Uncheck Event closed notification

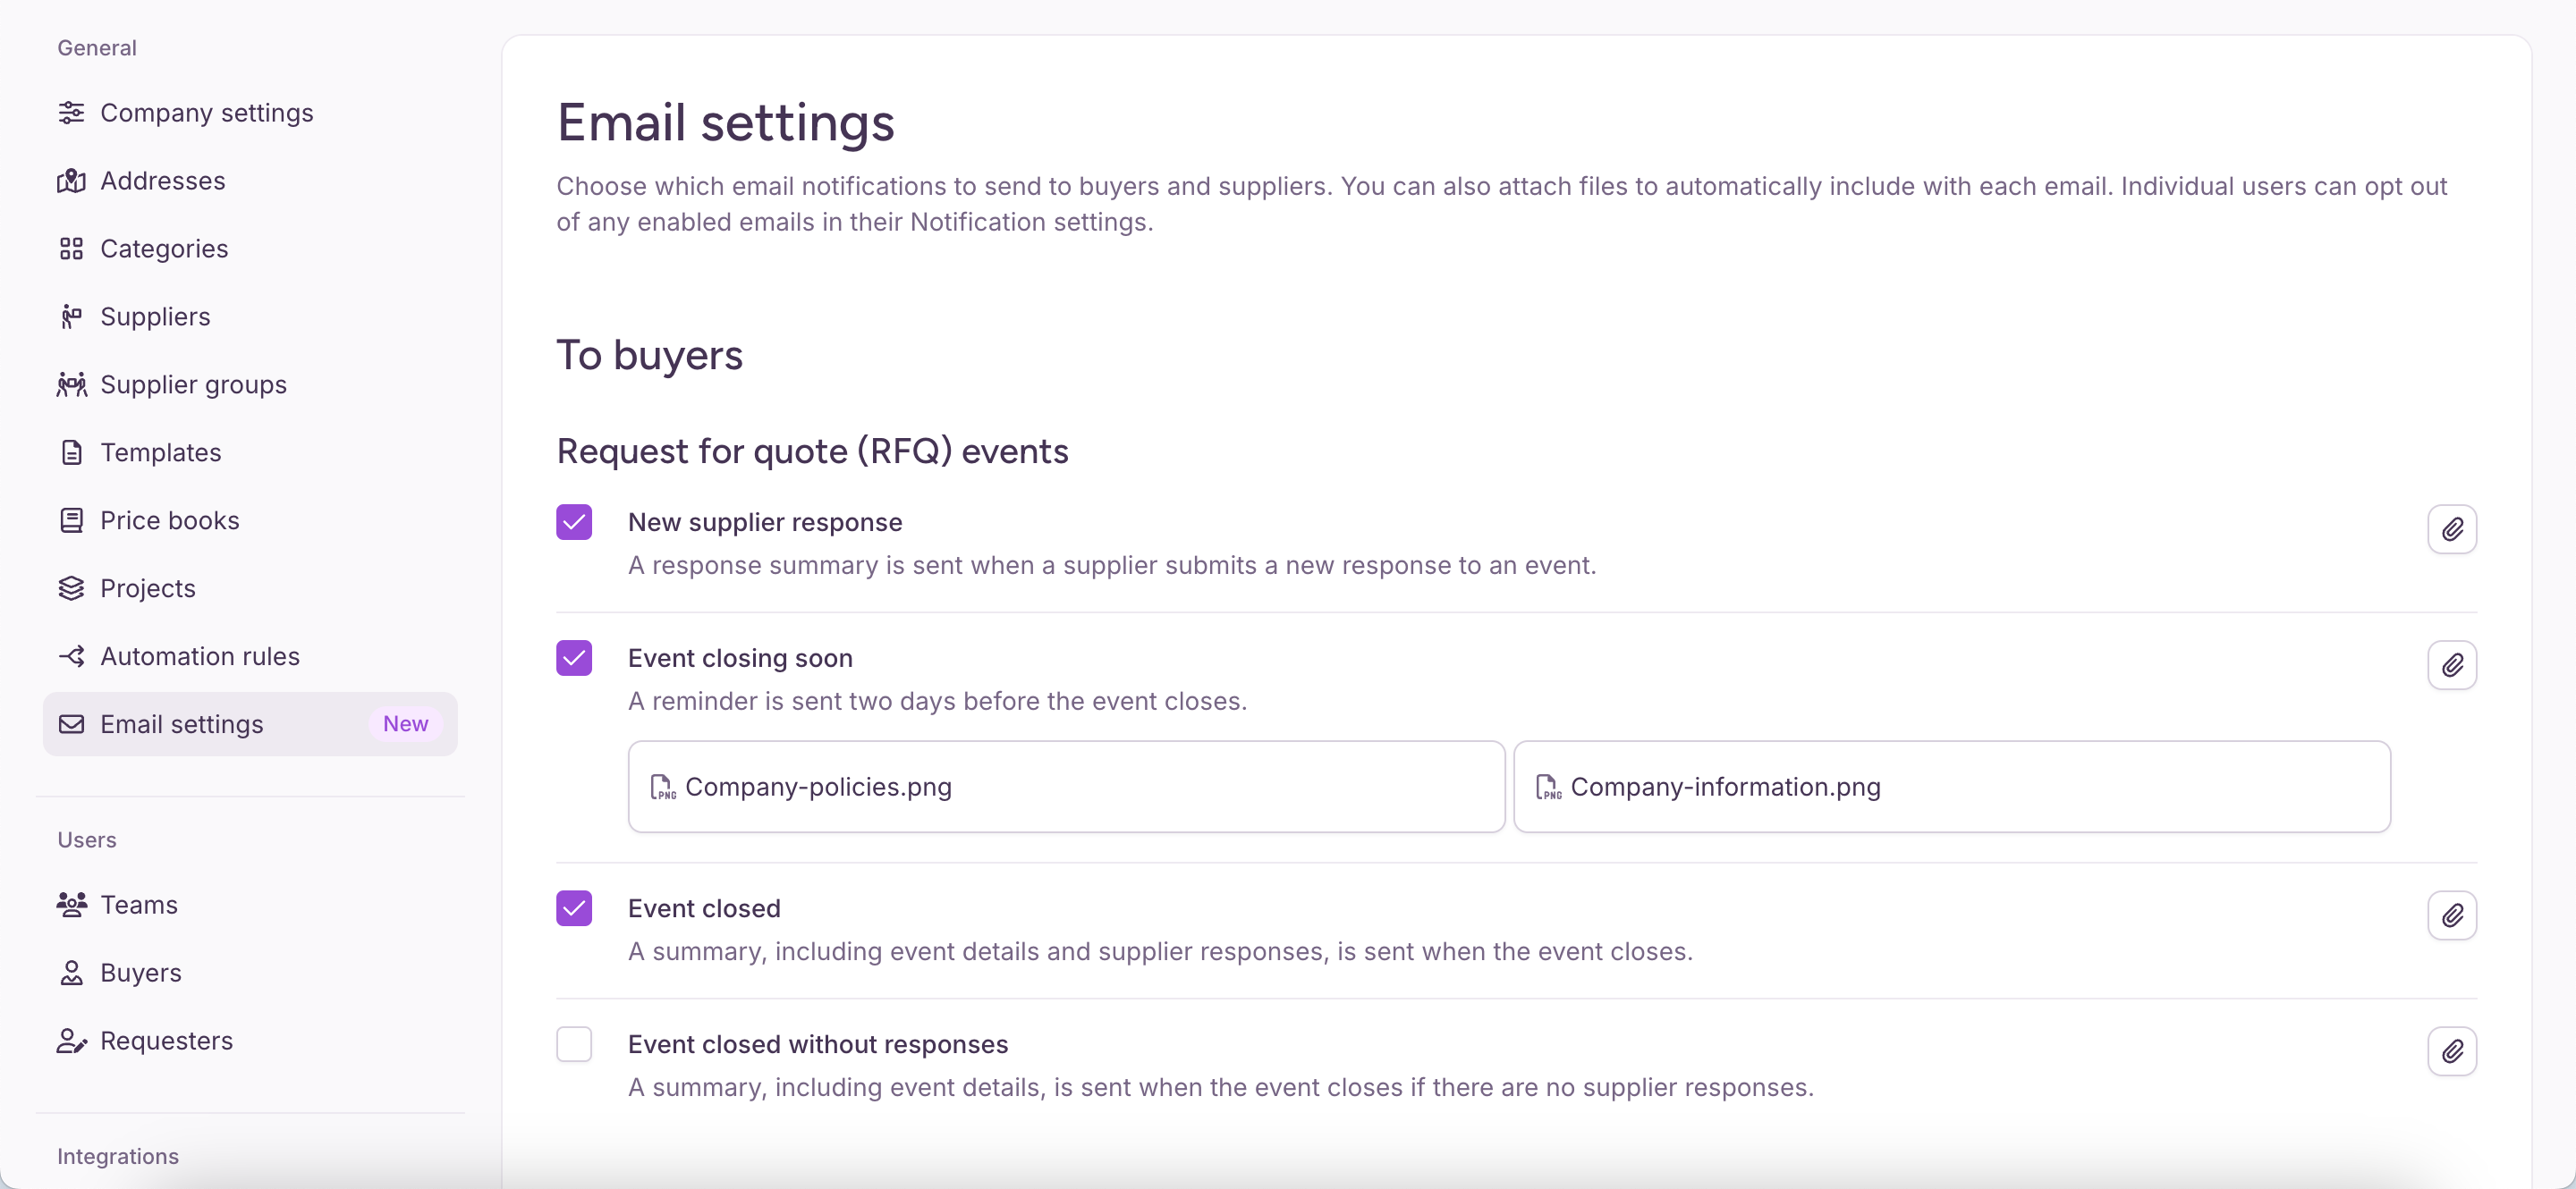[574, 908]
